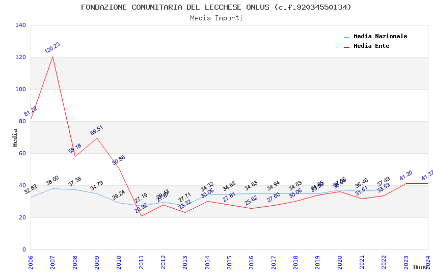Click the 69.51 data label

coord(97,130)
